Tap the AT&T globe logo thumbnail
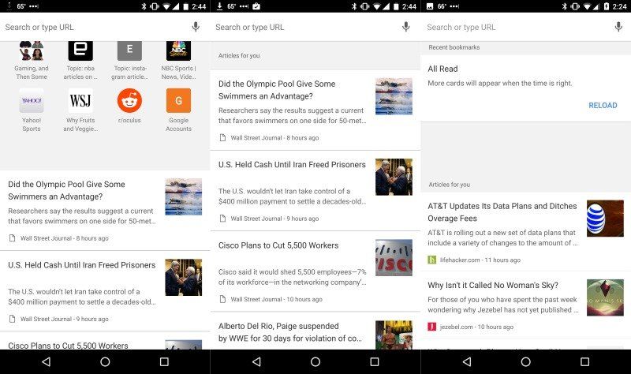The image size is (631, 374). click(605, 219)
